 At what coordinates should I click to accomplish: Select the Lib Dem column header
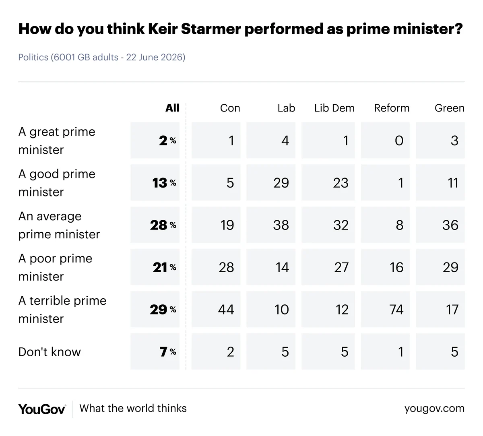coord(334,108)
